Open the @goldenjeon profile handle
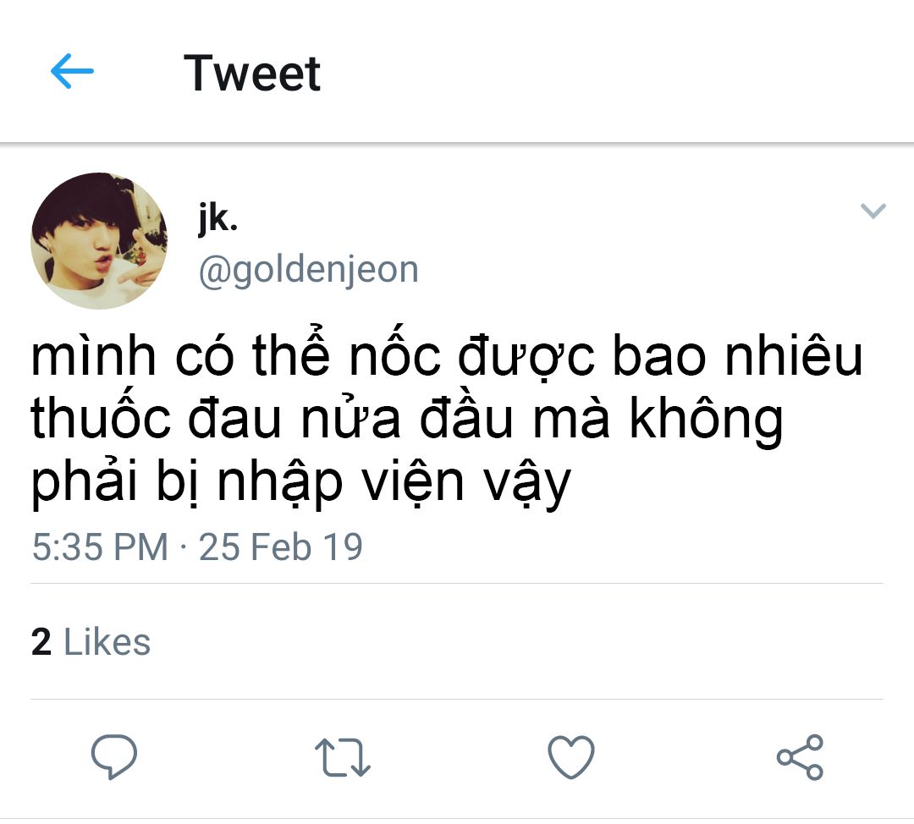 (x=308, y=271)
